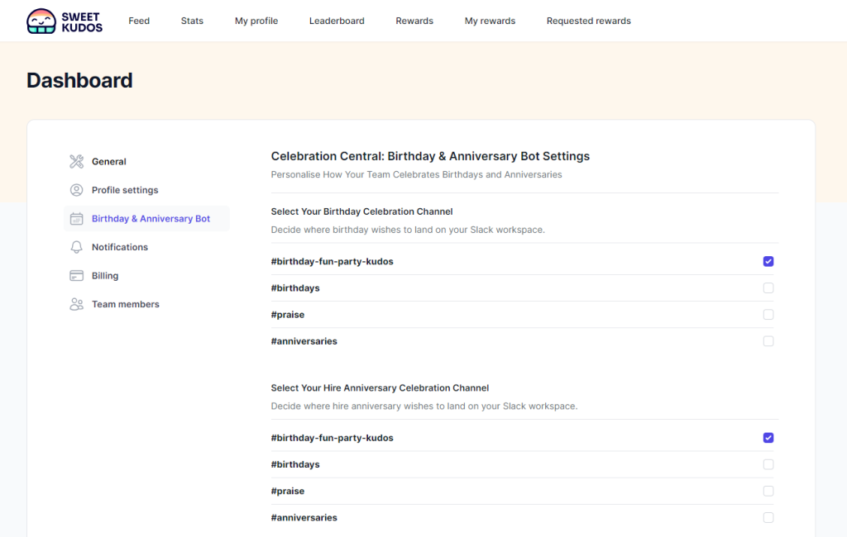Check #birthdays box under birthday channel
Screen dimensions: 847x537
coord(768,288)
